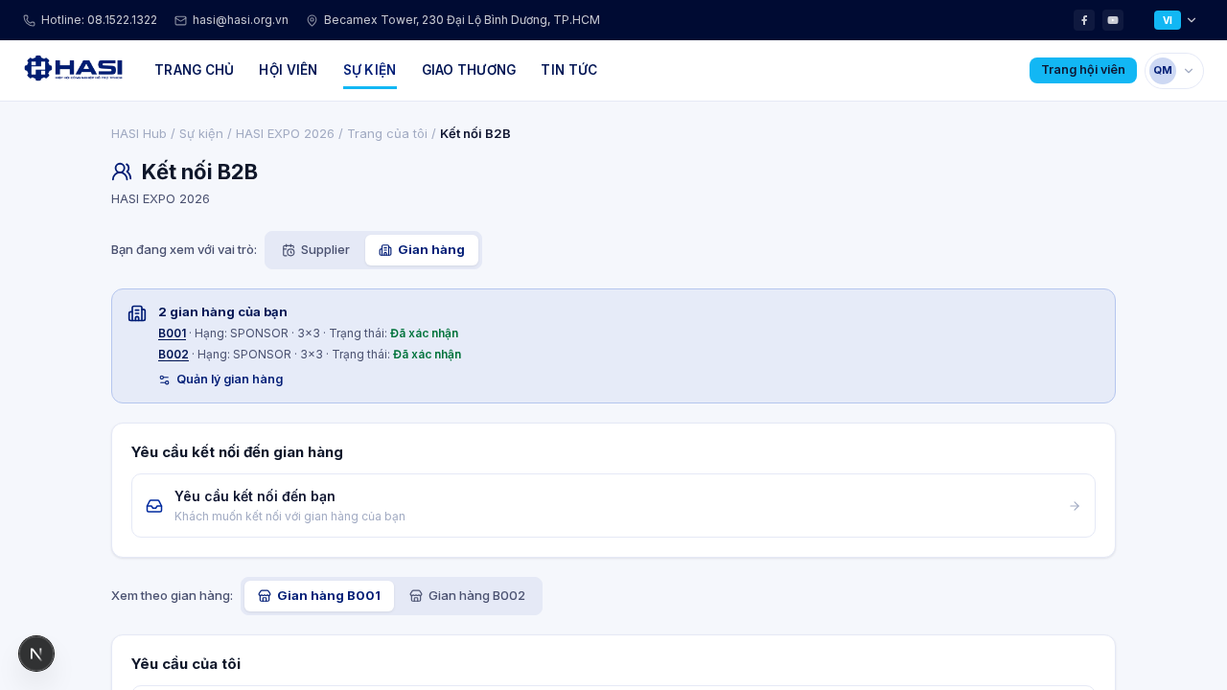This screenshot has width=1227, height=690.
Task: Click the inbox icon for connection requests
Action: click(x=154, y=506)
